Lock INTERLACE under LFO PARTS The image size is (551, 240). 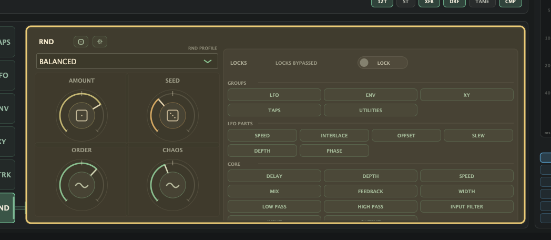point(334,135)
